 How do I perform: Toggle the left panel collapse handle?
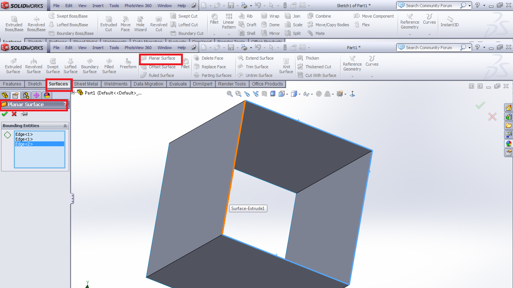click(72, 198)
